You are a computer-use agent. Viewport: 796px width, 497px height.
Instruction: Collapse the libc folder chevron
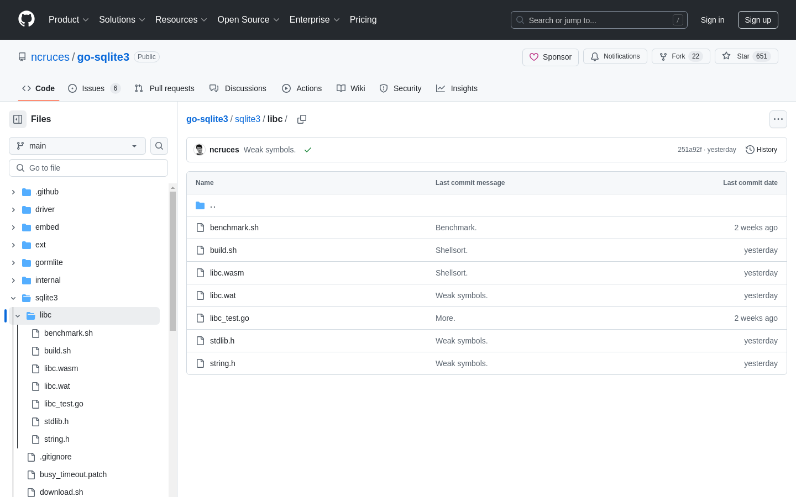[18, 316]
